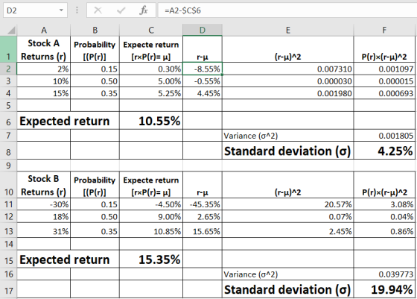Viewport: 417px width, 299px height.
Task: Select cell showing 2.45%
Action: (x=287, y=230)
